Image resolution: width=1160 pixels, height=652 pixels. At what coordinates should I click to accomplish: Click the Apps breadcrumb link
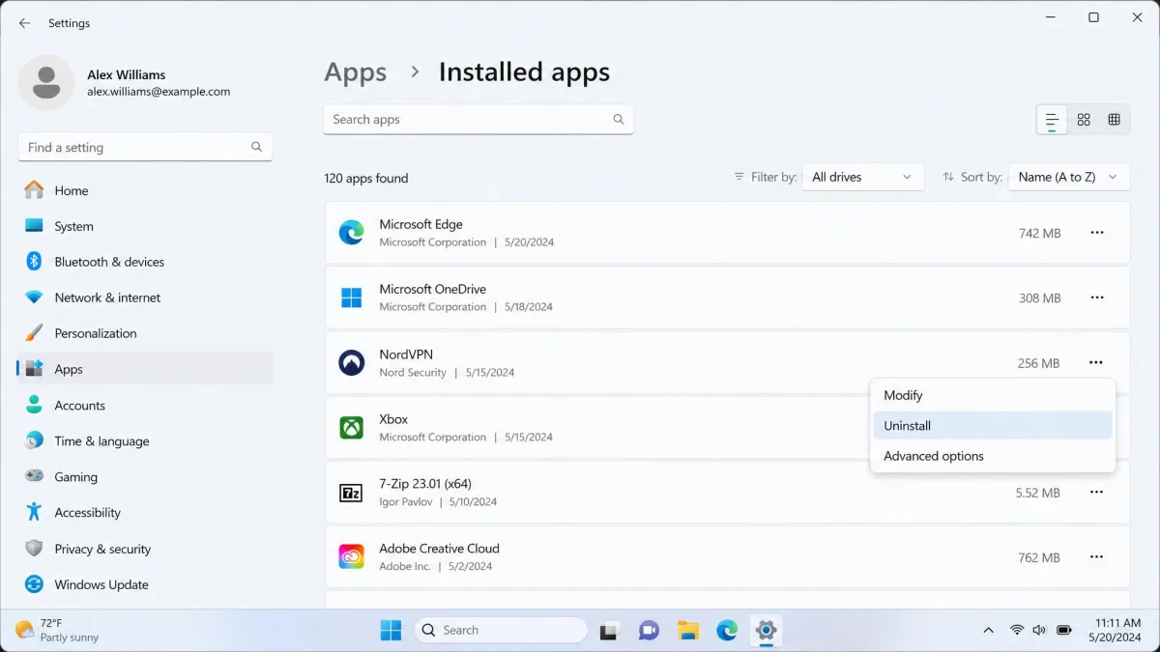[356, 72]
